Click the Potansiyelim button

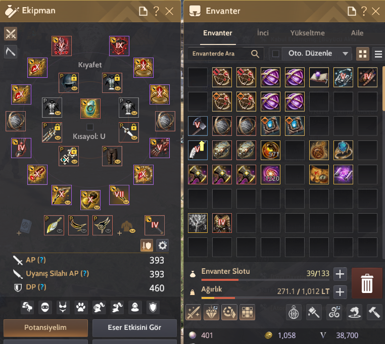[x=45, y=327]
